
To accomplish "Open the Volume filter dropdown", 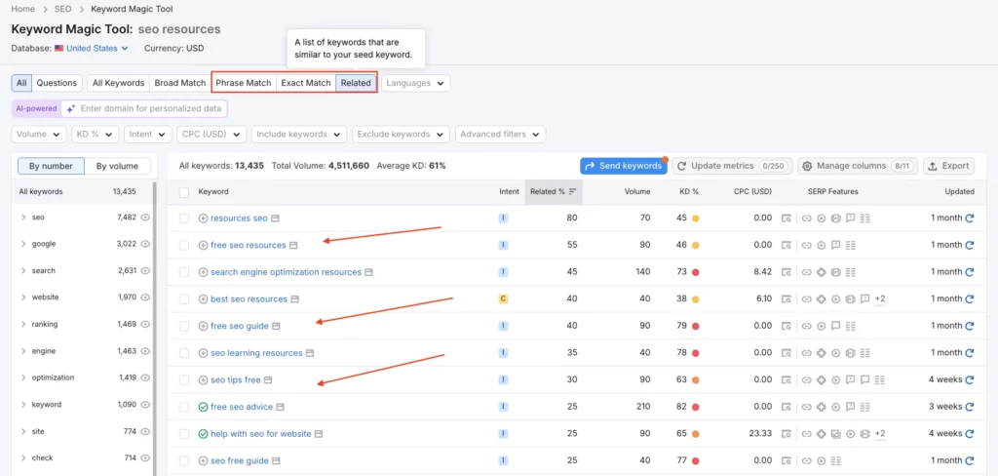I will tap(39, 135).
